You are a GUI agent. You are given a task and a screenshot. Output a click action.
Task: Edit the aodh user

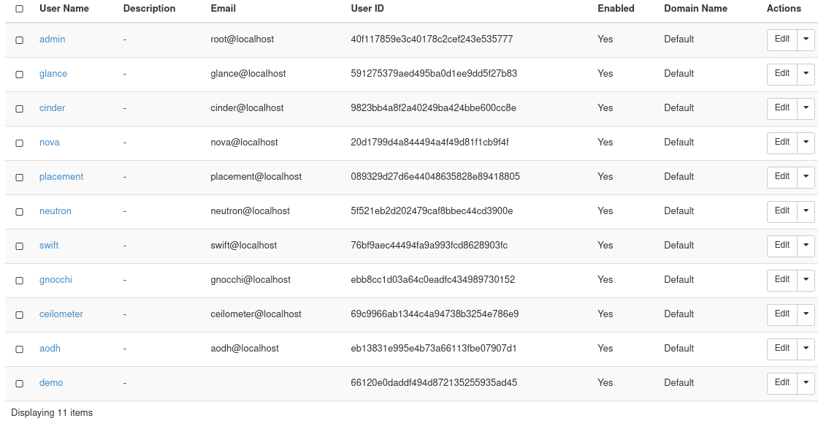pos(782,349)
